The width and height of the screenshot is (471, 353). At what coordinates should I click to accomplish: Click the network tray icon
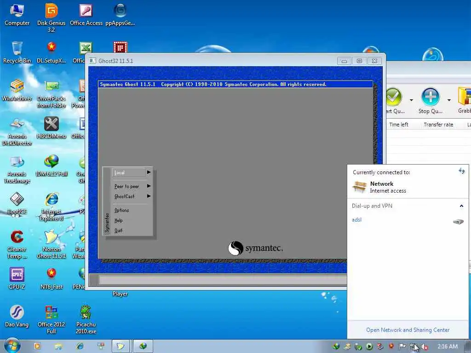[414, 347]
